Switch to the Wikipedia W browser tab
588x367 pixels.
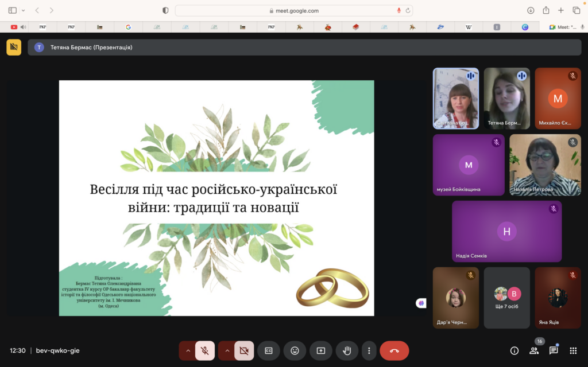point(469,27)
